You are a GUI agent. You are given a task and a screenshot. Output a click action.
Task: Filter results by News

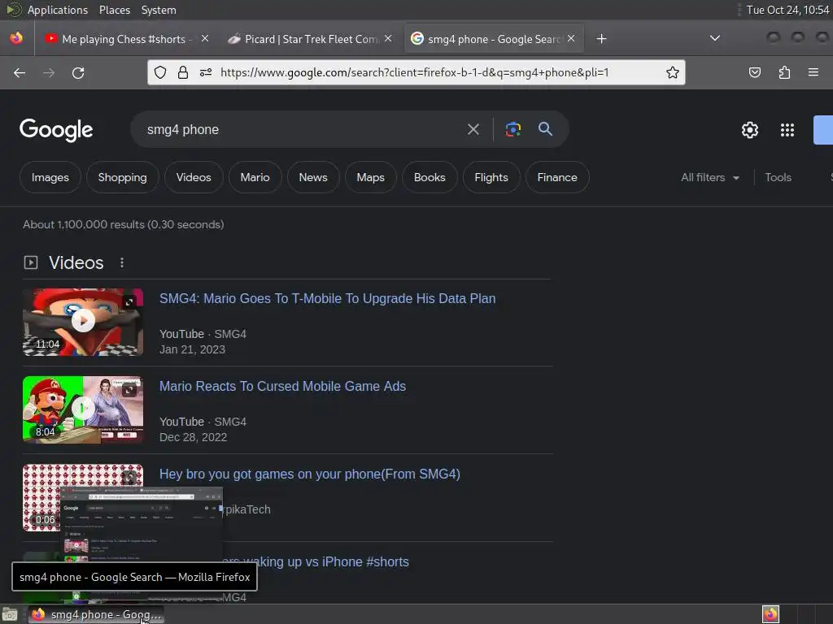tap(313, 177)
